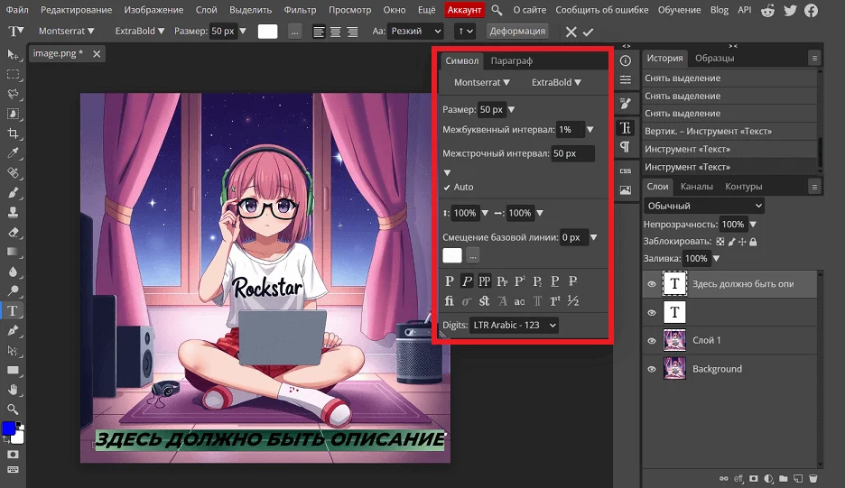
Task: Hide the Слой 1 layer visibility
Action: pos(652,341)
